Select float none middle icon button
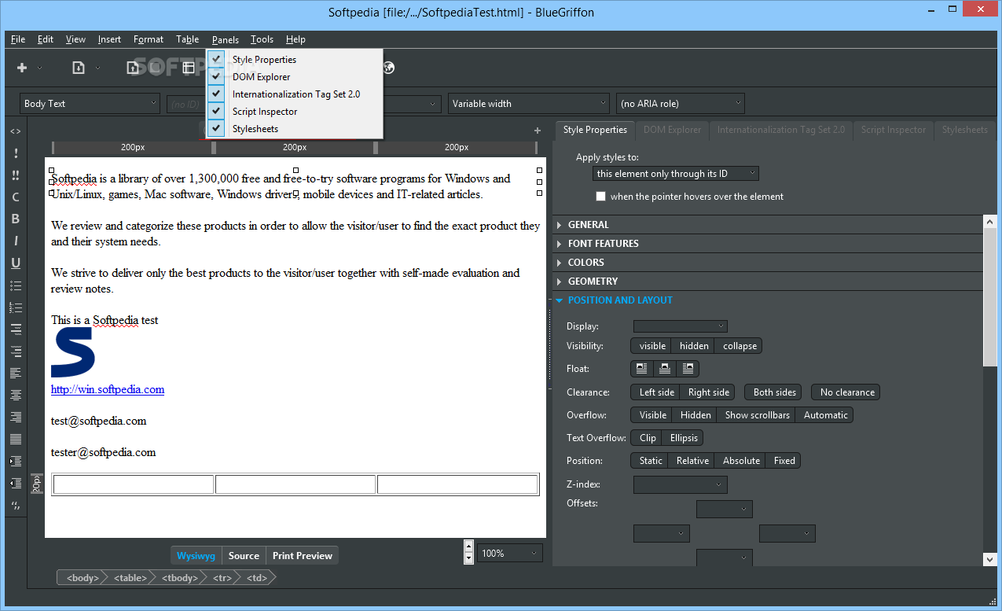 tap(665, 368)
